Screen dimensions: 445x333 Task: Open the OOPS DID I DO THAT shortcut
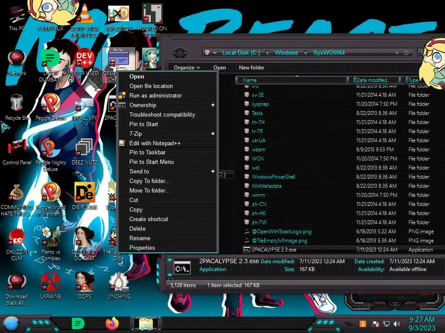pyautogui.click(x=85, y=244)
